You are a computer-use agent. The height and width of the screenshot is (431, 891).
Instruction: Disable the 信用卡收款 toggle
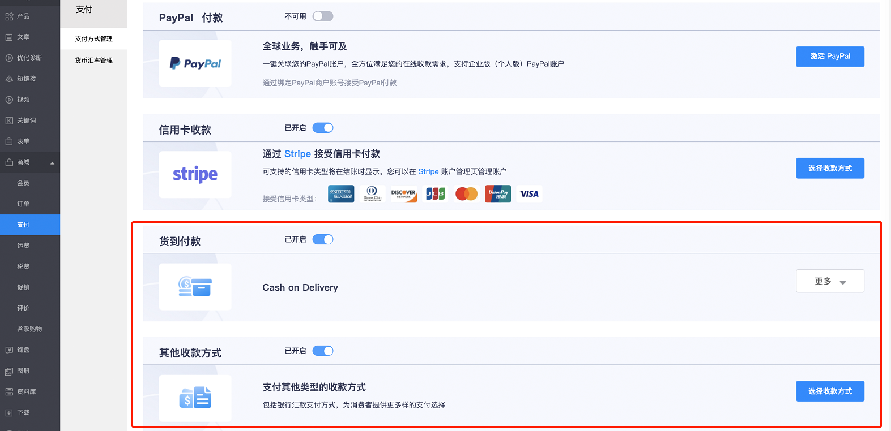click(323, 128)
